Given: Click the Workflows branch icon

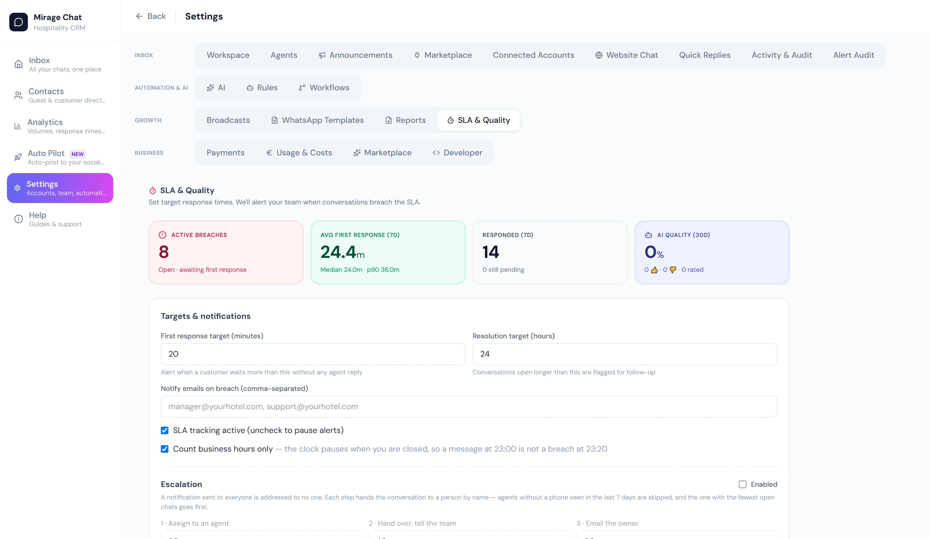Looking at the screenshot, I should pos(302,88).
